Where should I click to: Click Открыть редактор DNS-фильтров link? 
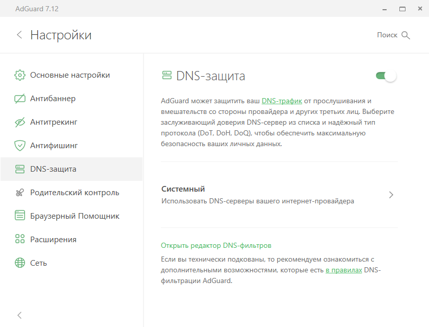pos(216,245)
